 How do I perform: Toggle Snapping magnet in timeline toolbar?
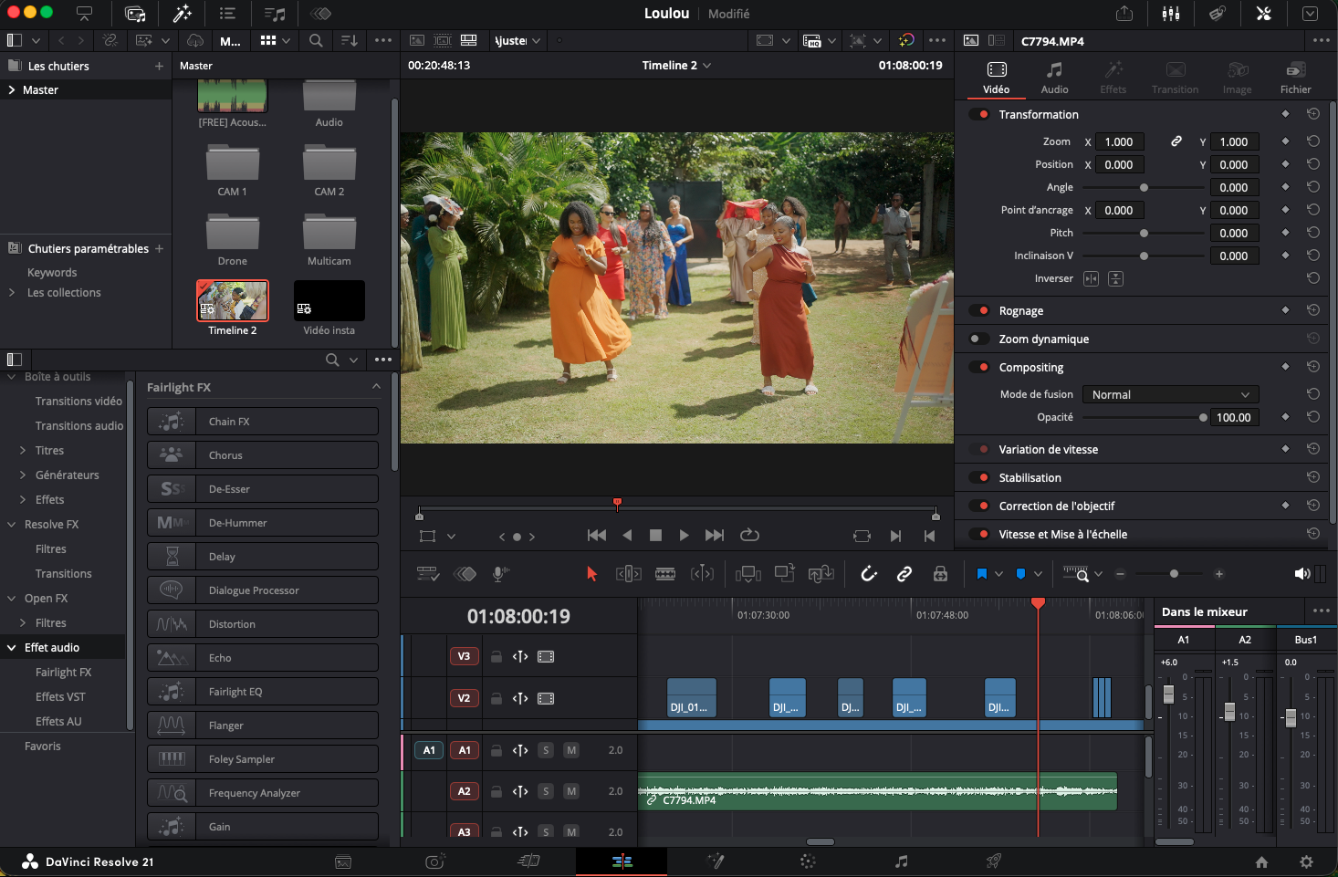(869, 573)
